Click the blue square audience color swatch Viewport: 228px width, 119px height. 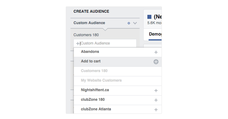coord(149,17)
